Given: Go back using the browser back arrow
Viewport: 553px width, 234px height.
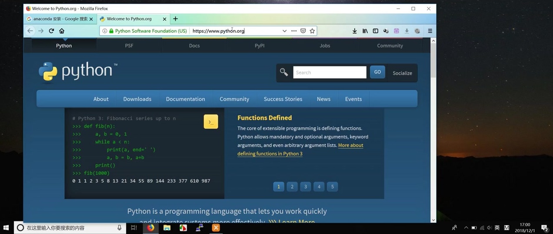Looking at the screenshot, I should (30, 31).
